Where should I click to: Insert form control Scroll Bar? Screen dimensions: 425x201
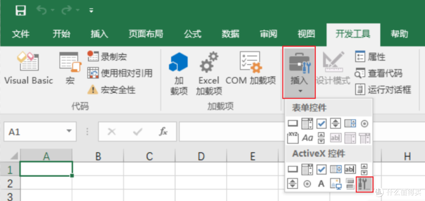pyautogui.click(x=322, y=138)
